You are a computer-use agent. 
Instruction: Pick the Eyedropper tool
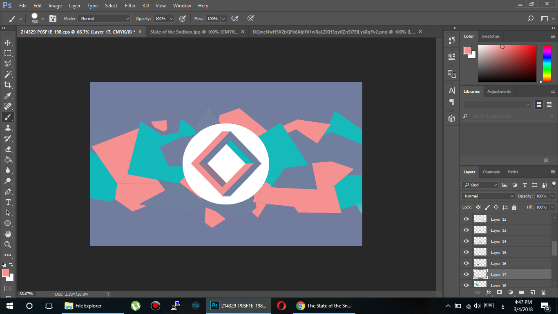click(x=8, y=95)
